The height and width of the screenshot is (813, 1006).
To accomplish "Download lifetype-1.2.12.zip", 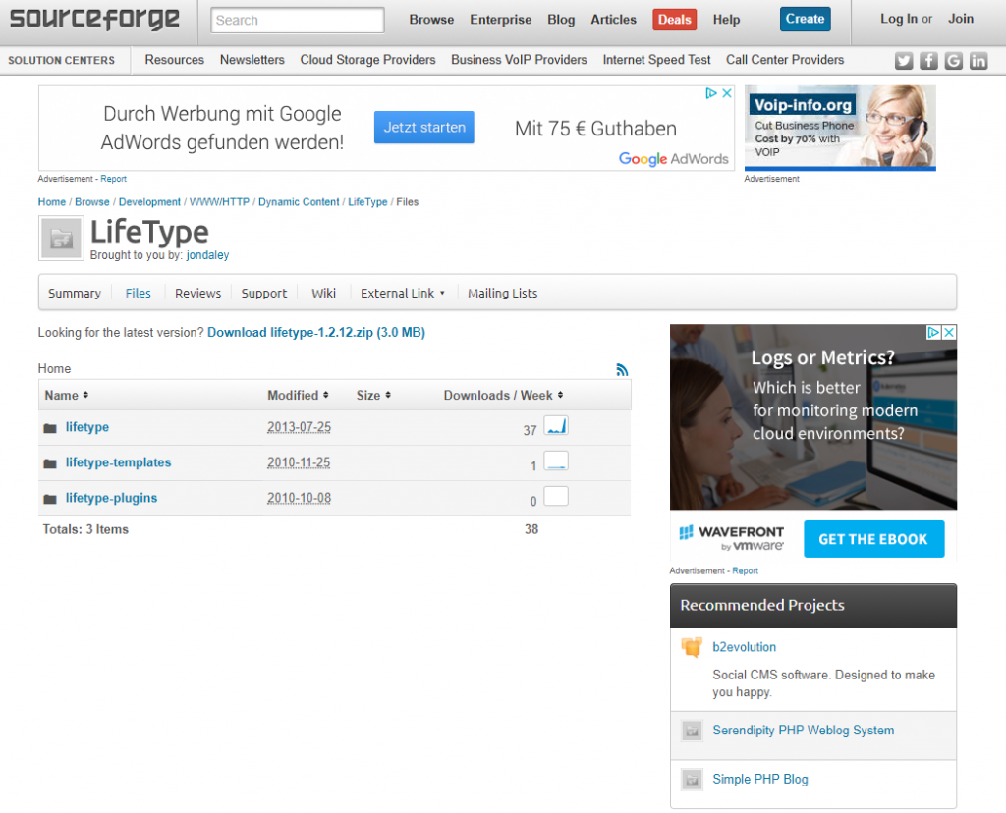I will tap(315, 333).
